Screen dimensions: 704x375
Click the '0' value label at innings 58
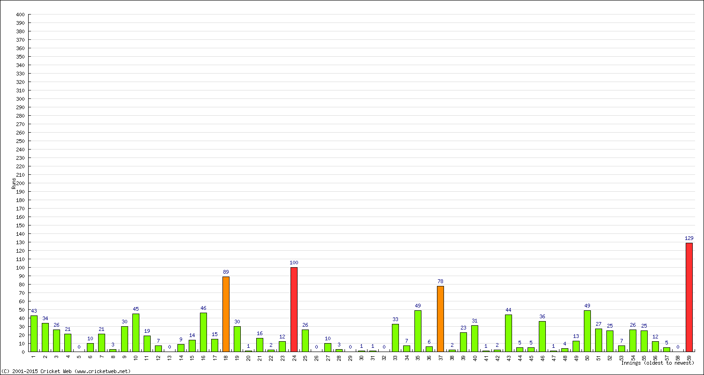pos(678,347)
